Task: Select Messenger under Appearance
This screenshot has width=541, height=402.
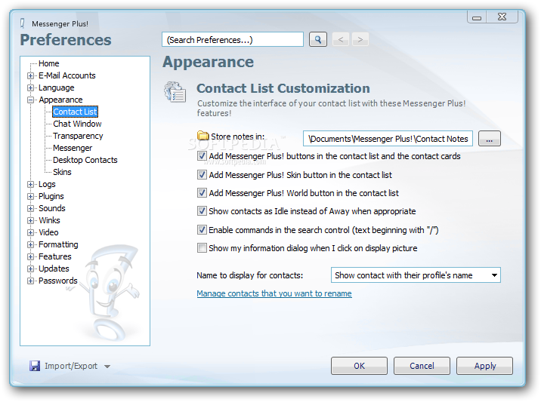Action: pyautogui.click(x=73, y=148)
